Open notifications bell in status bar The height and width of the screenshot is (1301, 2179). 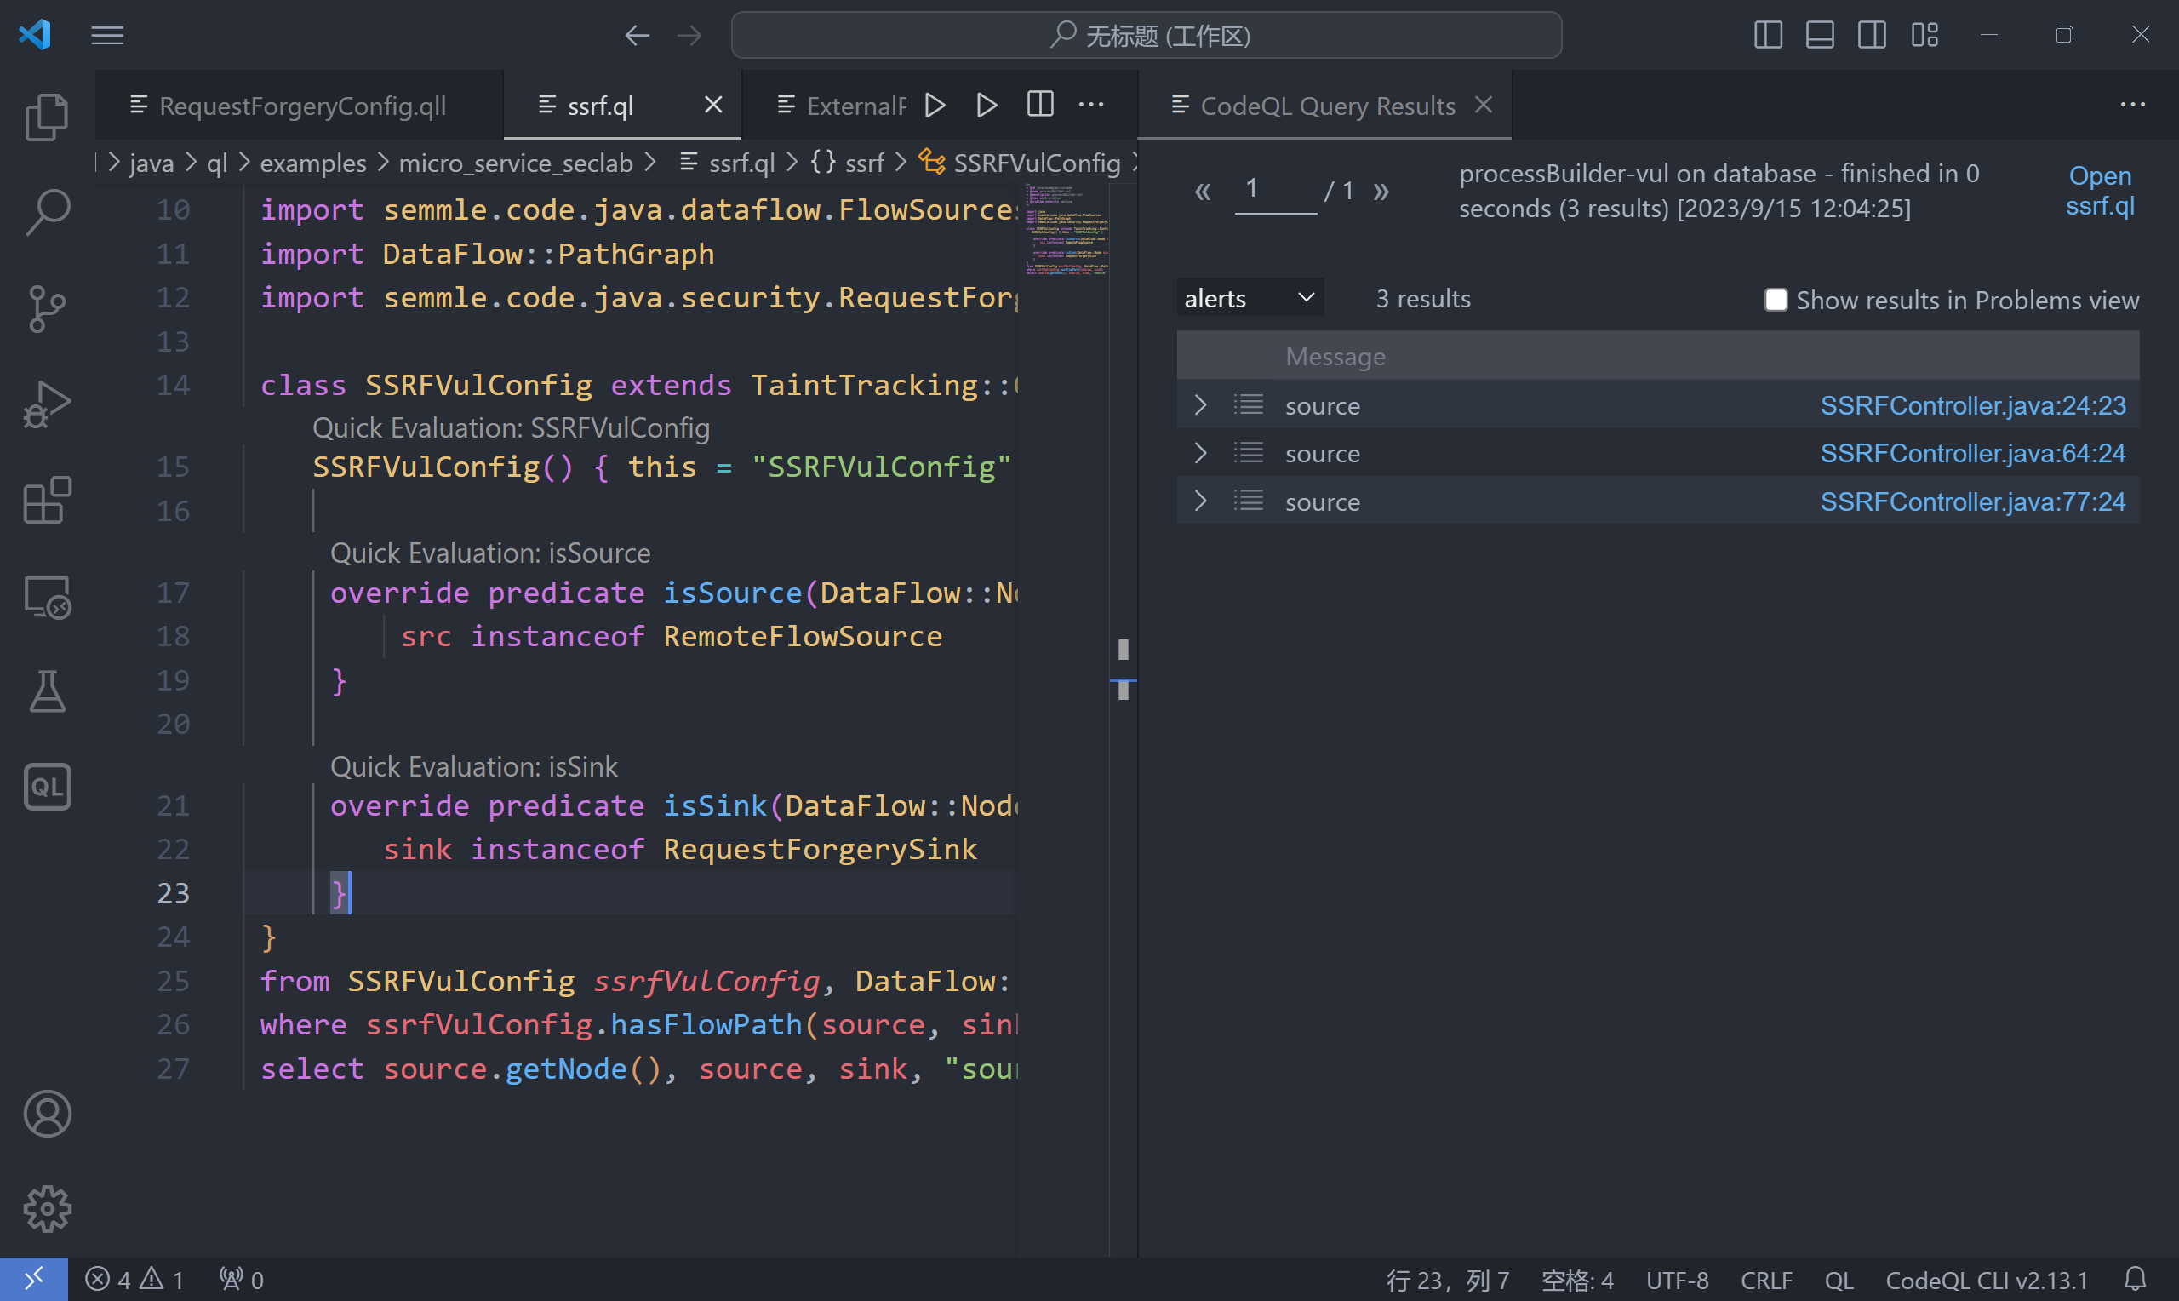(2136, 1280)
